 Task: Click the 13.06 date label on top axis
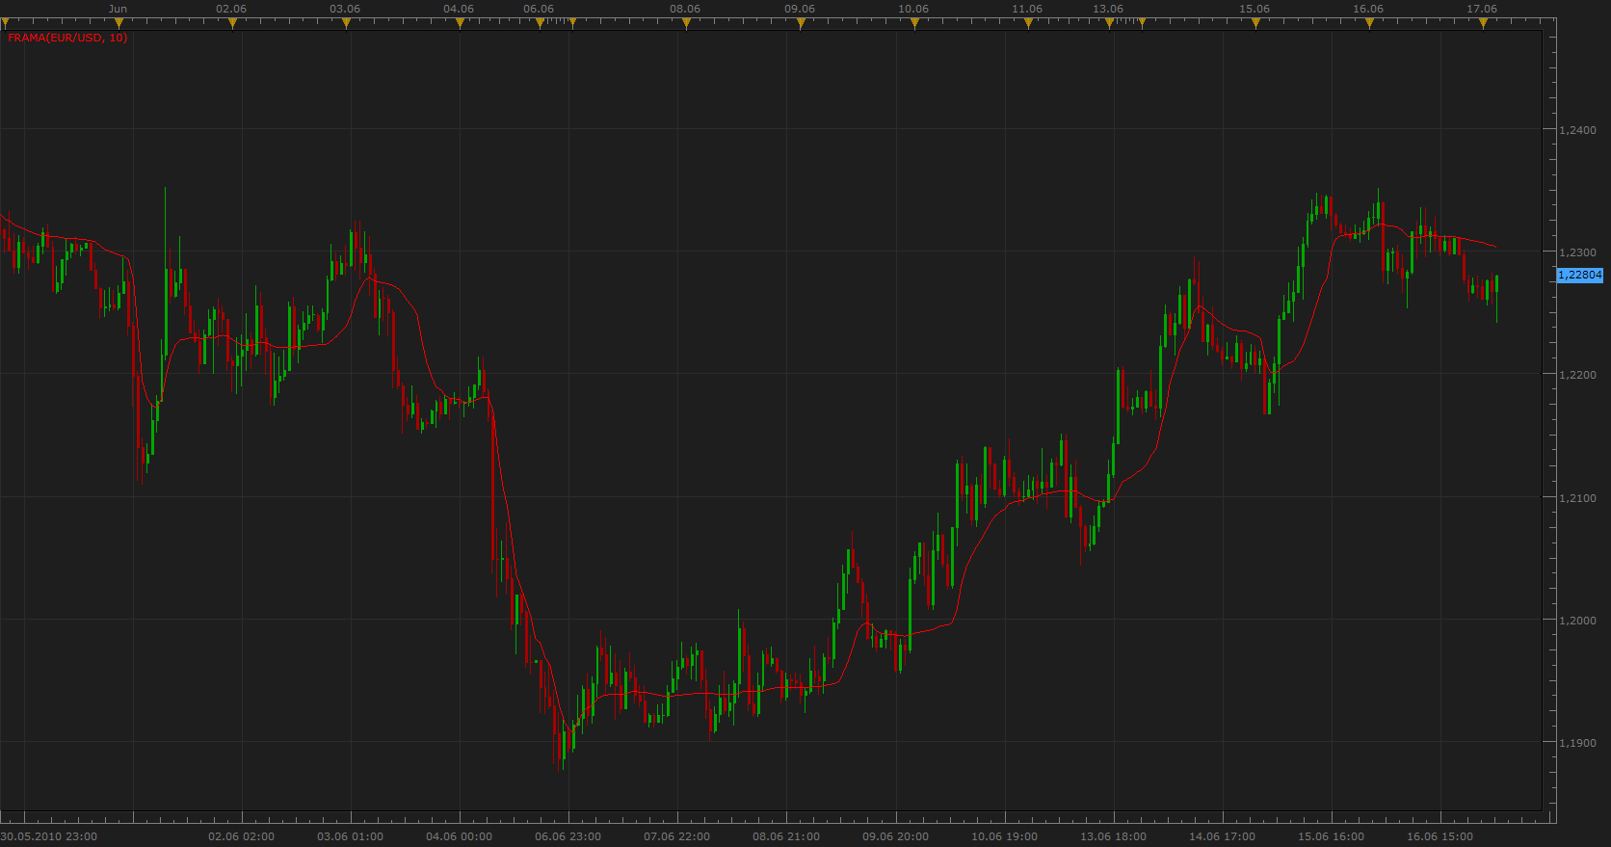point(1108,9)
